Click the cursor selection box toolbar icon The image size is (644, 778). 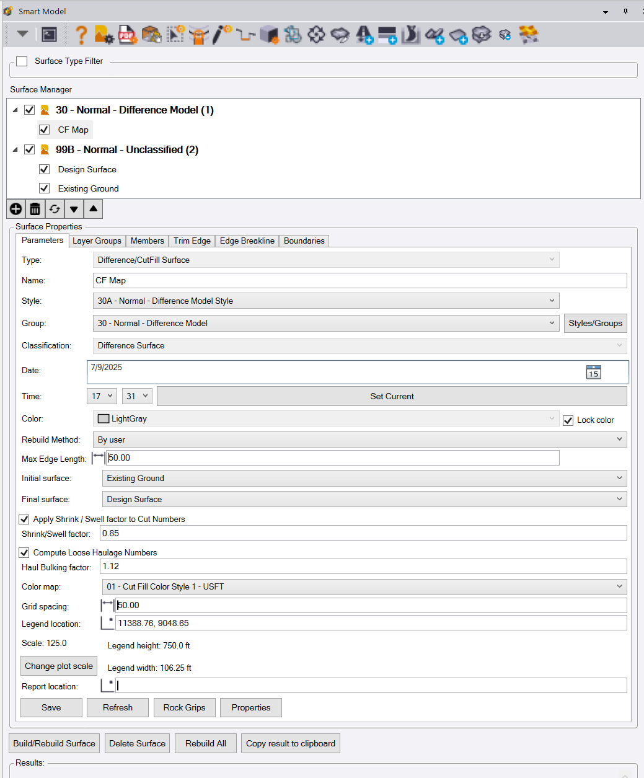pos(177,35)
